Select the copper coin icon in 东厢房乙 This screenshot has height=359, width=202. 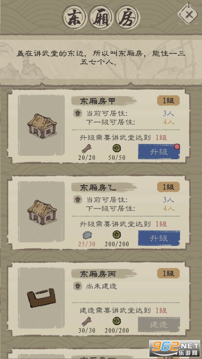tap(117, 235)
